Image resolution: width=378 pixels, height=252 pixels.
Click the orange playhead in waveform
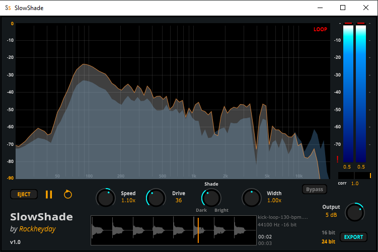point(198,230)
